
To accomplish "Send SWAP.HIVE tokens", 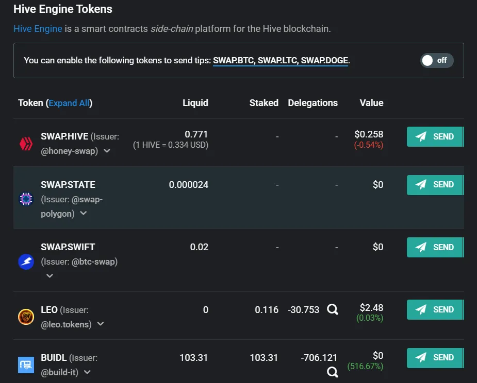I will pyautogui.click(x=435, y=137).
